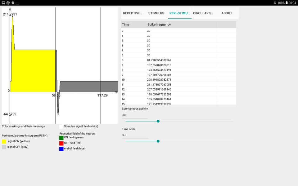Click the ON field (green) legend label

click(x=74, y=137)
